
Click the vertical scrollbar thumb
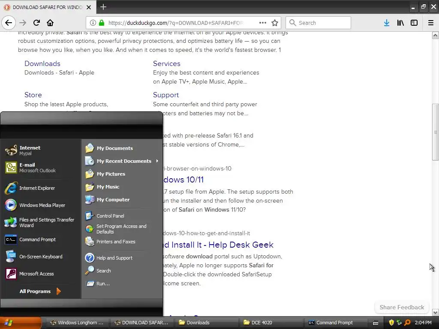coord(436,132)
